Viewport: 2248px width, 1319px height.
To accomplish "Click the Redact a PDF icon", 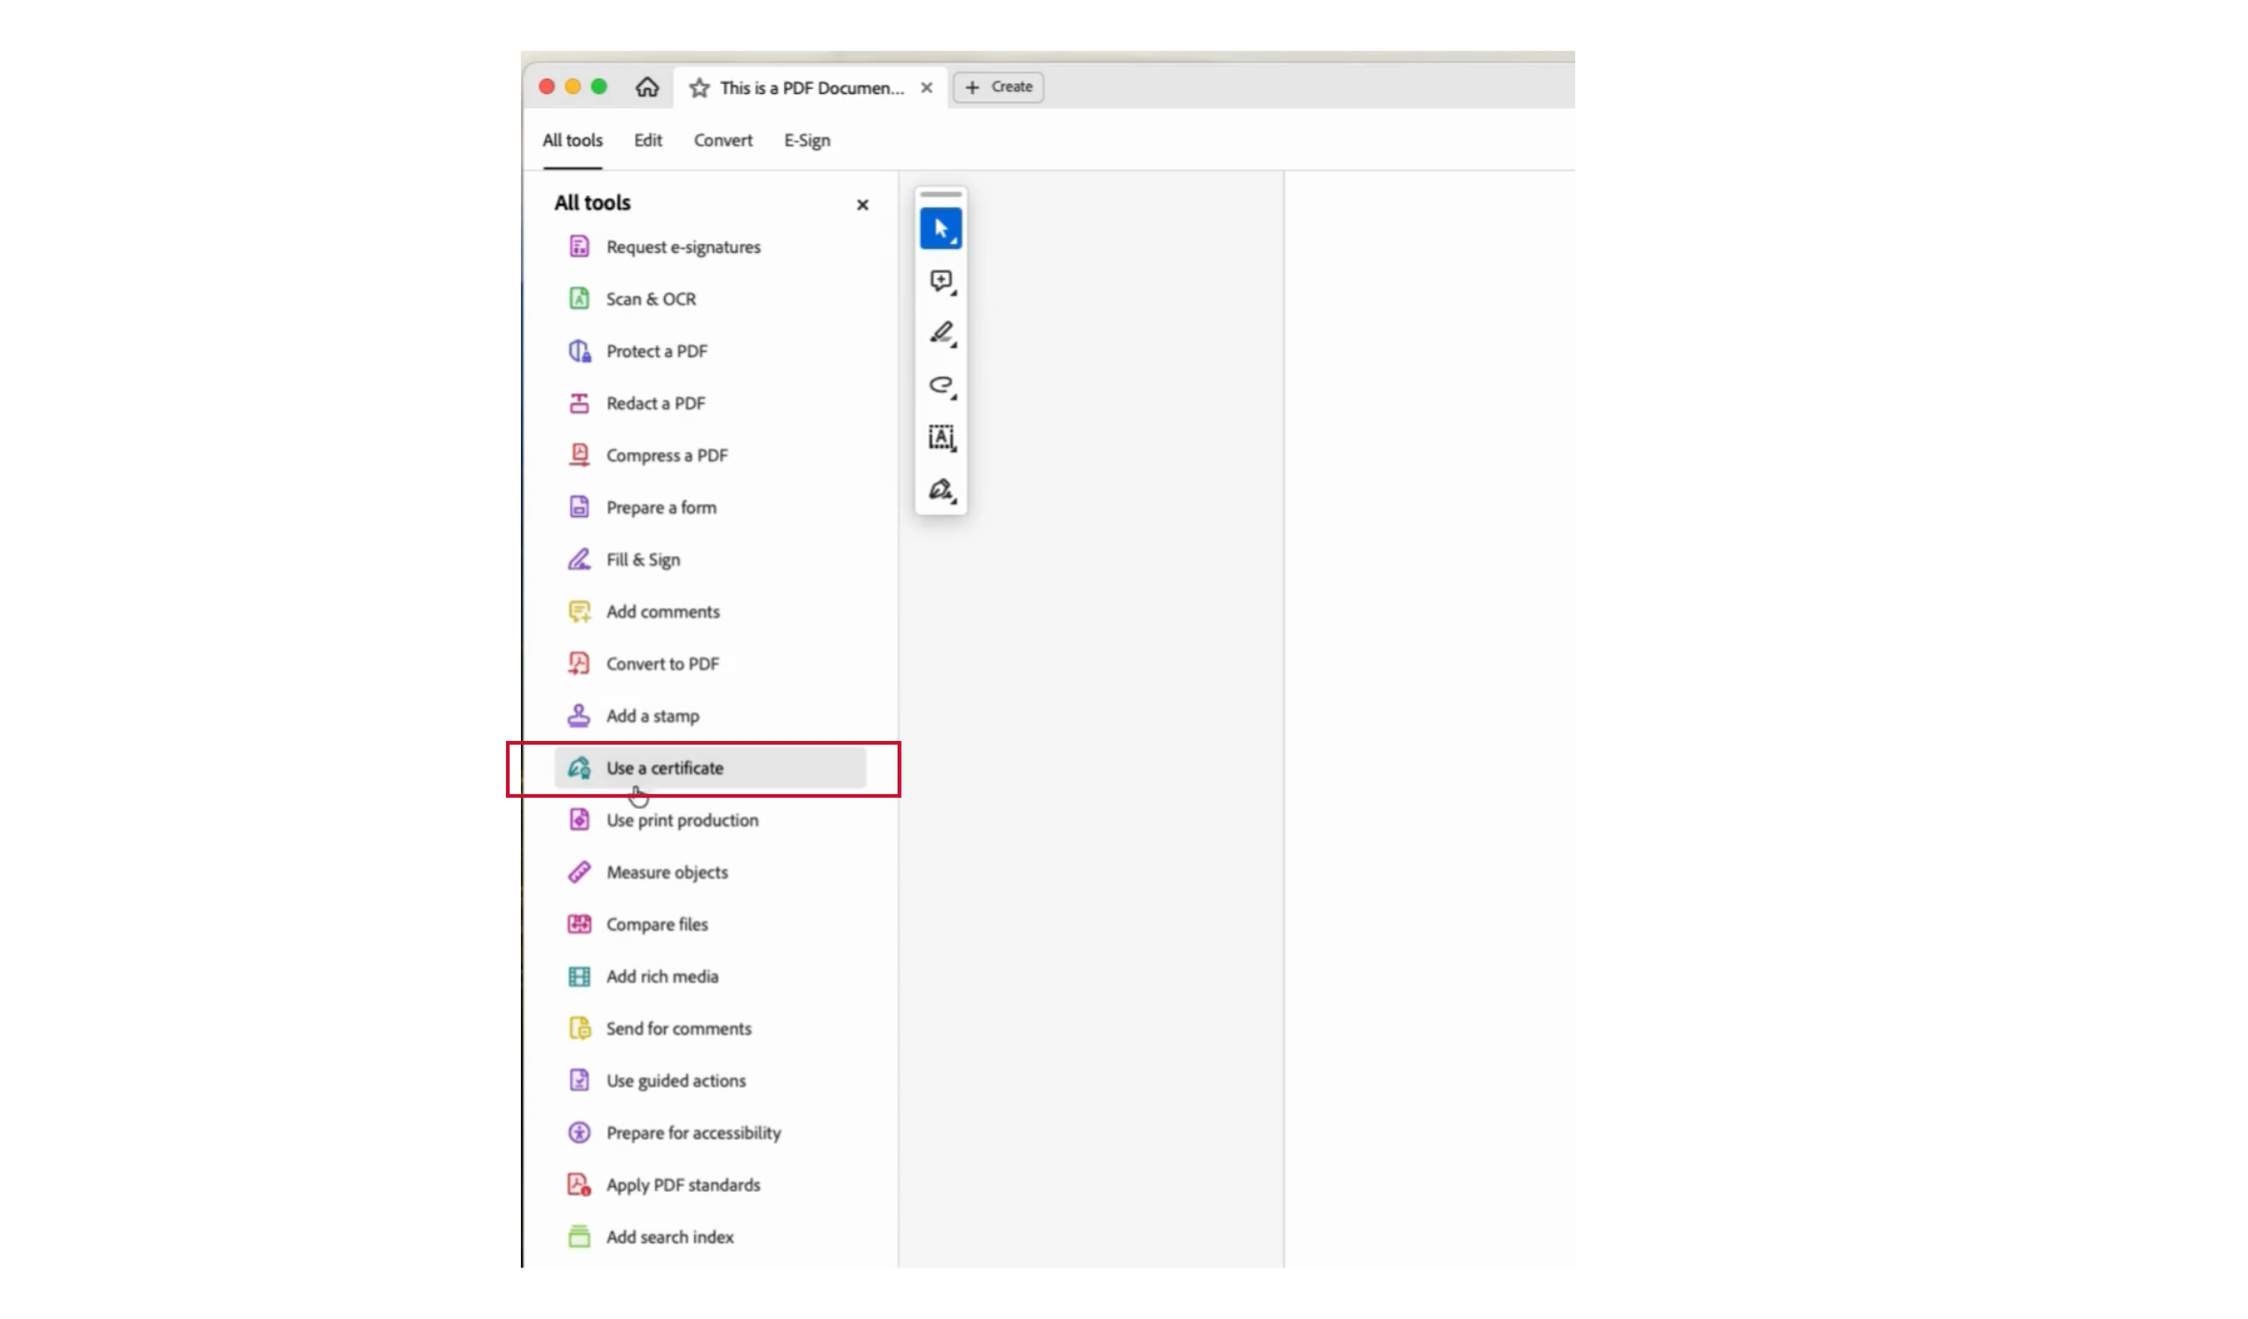I will coord(579,403).
